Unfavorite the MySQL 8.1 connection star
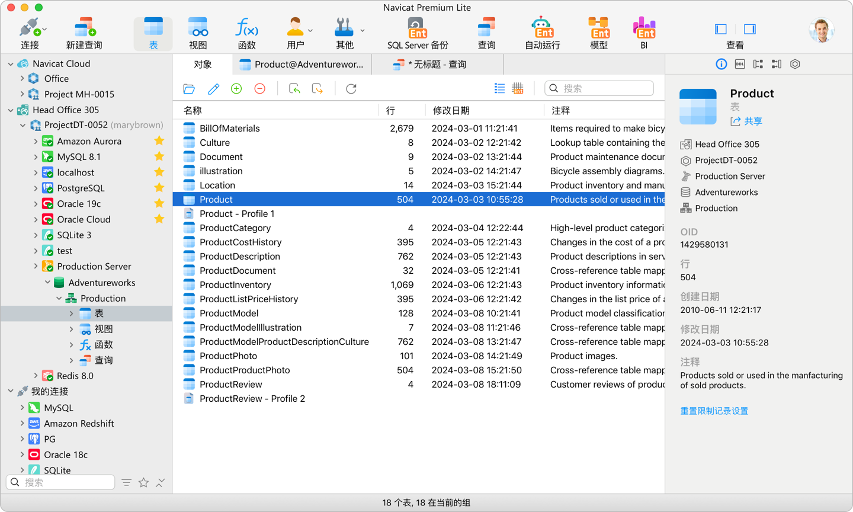Viewport: 853px width, 512px height. (159, 156)
